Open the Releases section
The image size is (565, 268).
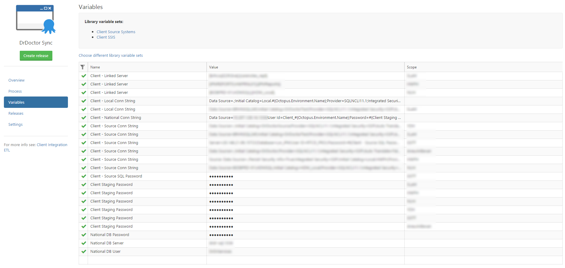coord(16,114)
